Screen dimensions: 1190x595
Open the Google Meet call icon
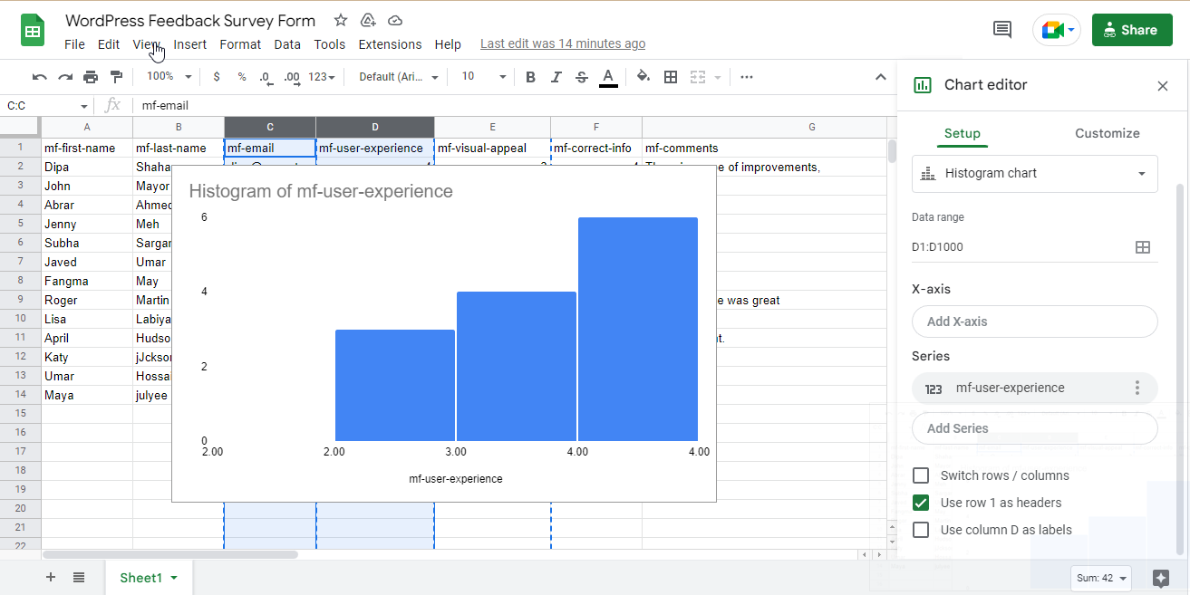pyautogui.click(x=1057, y=30)
